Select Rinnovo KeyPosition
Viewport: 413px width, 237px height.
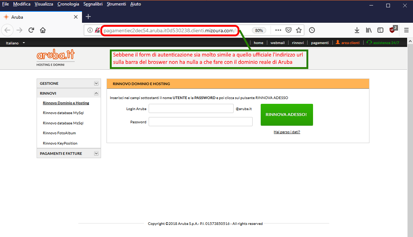pyautogui.click(x=60, y=143)
